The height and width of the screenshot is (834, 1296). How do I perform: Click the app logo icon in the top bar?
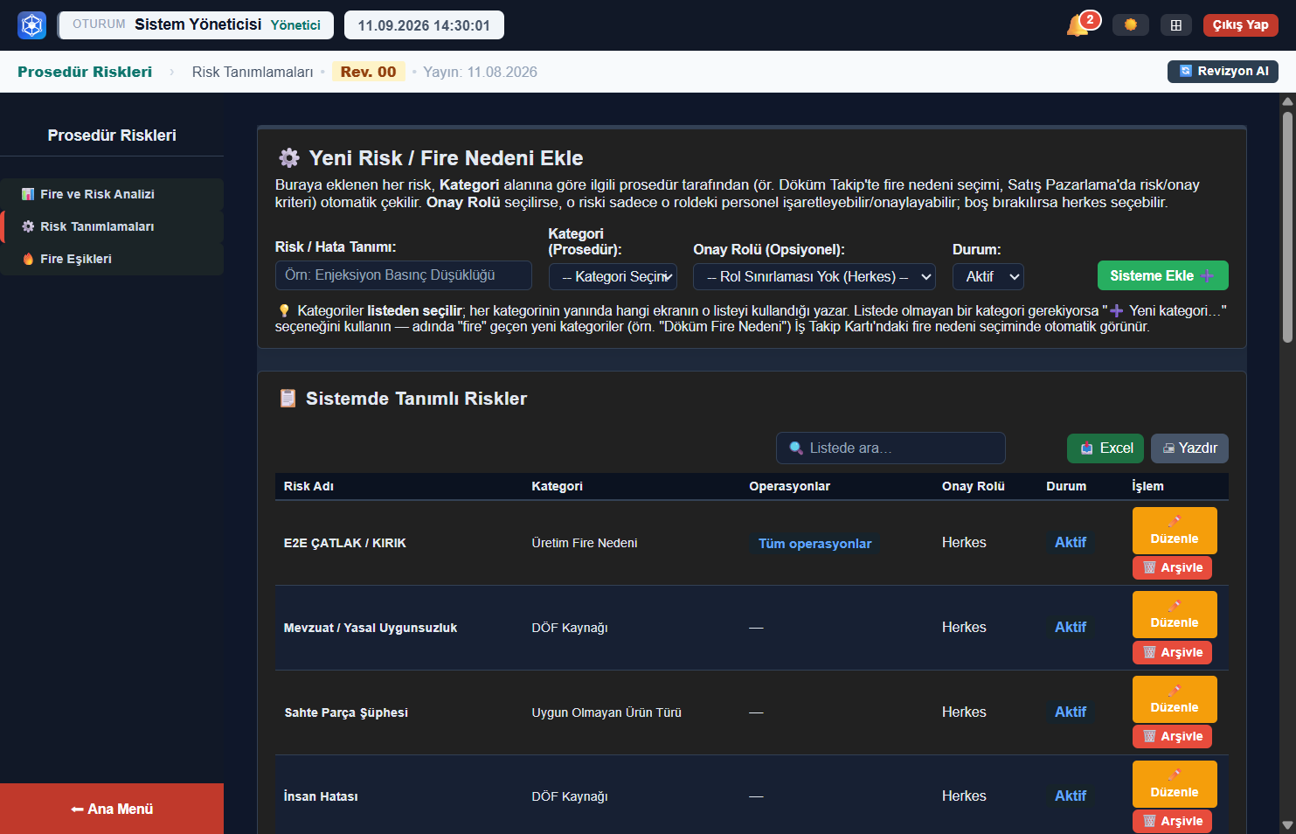32,25
